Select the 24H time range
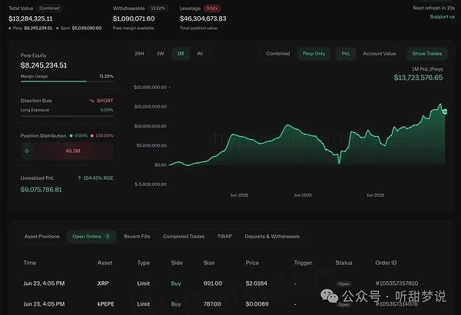 coord(139,54)
